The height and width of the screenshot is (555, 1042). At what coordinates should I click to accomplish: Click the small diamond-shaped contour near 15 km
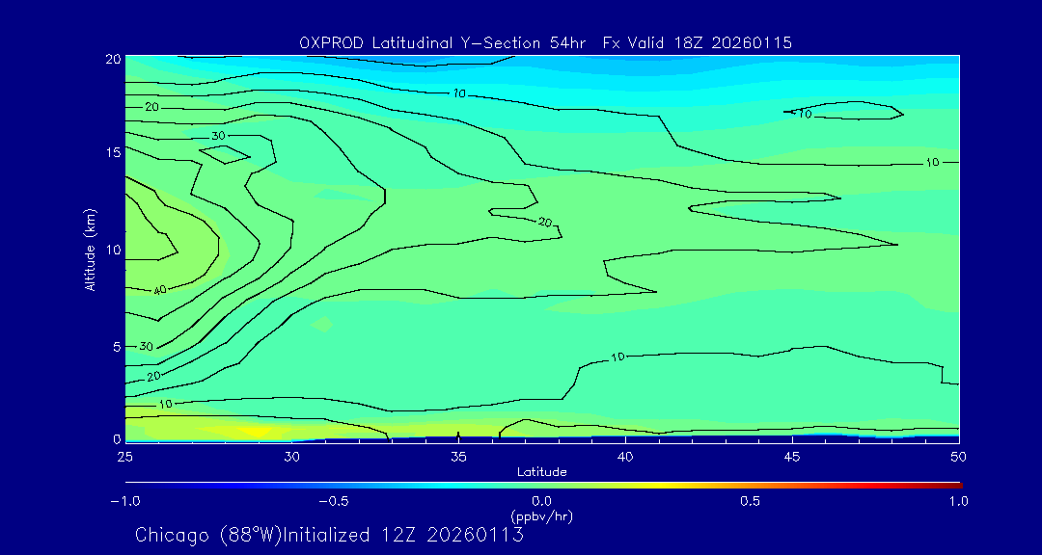coord(225,152)
